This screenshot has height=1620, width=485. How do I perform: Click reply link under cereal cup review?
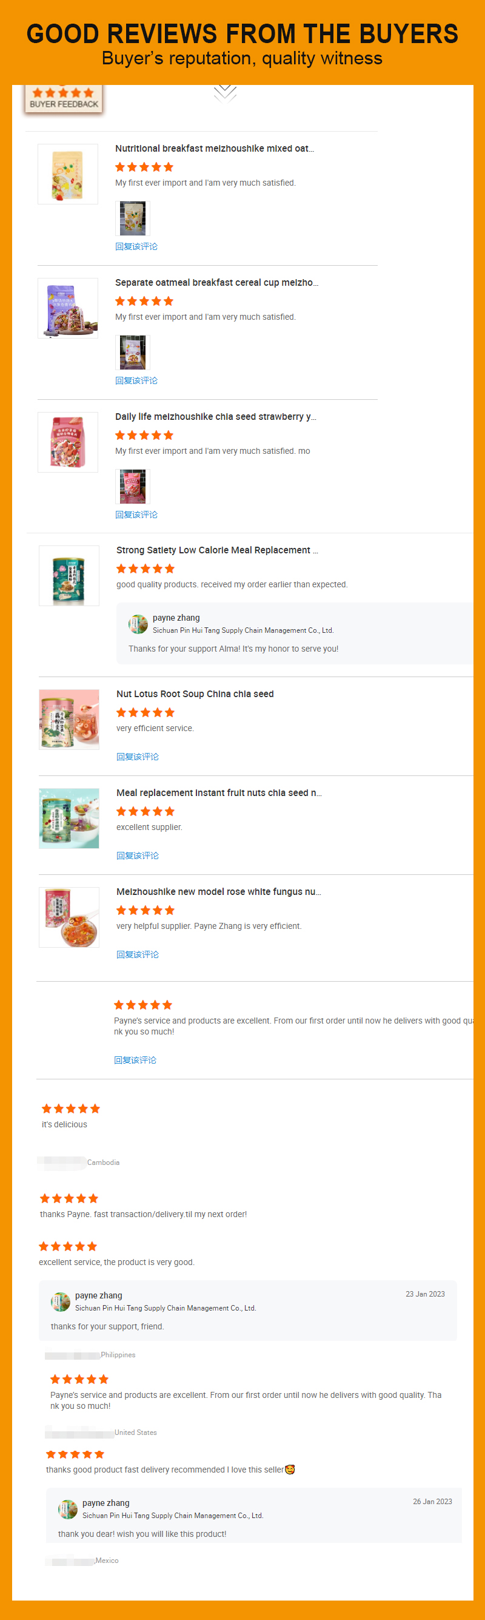pyautogui.click(x=136, y=380)
